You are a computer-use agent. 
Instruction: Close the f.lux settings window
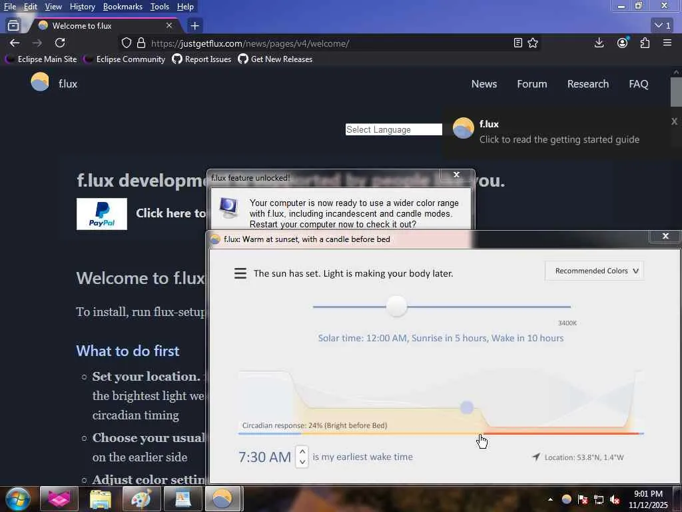point(665,236)
